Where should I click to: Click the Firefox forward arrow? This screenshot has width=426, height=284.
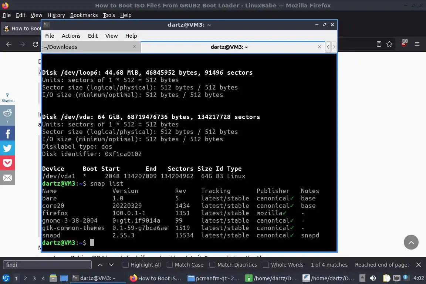(22, 44)
